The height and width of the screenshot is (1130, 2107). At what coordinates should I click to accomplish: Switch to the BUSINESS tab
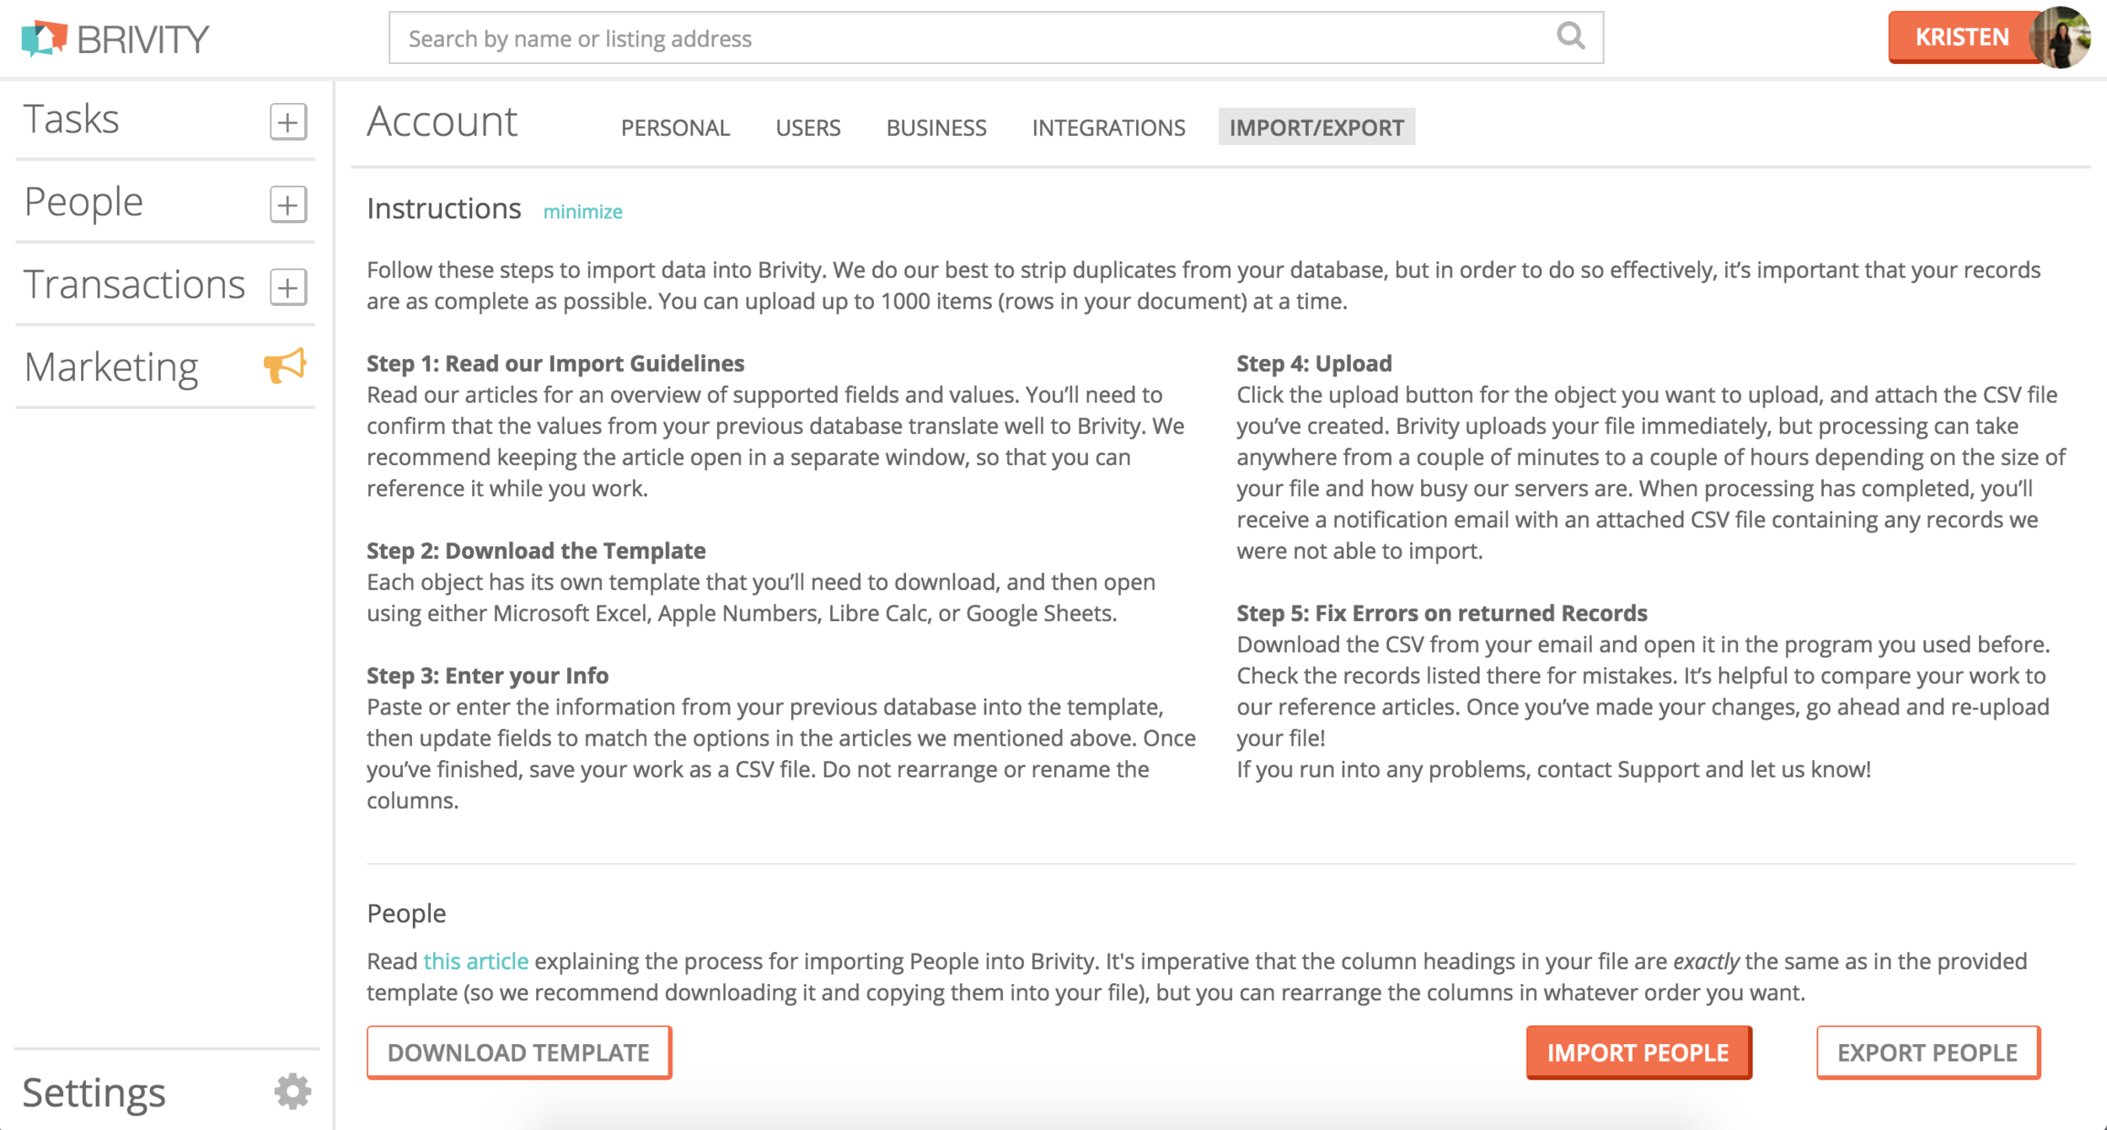point(936,127)
